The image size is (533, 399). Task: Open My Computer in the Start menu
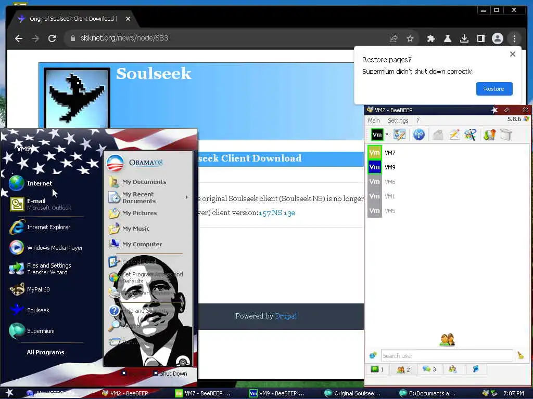(148, 244)
